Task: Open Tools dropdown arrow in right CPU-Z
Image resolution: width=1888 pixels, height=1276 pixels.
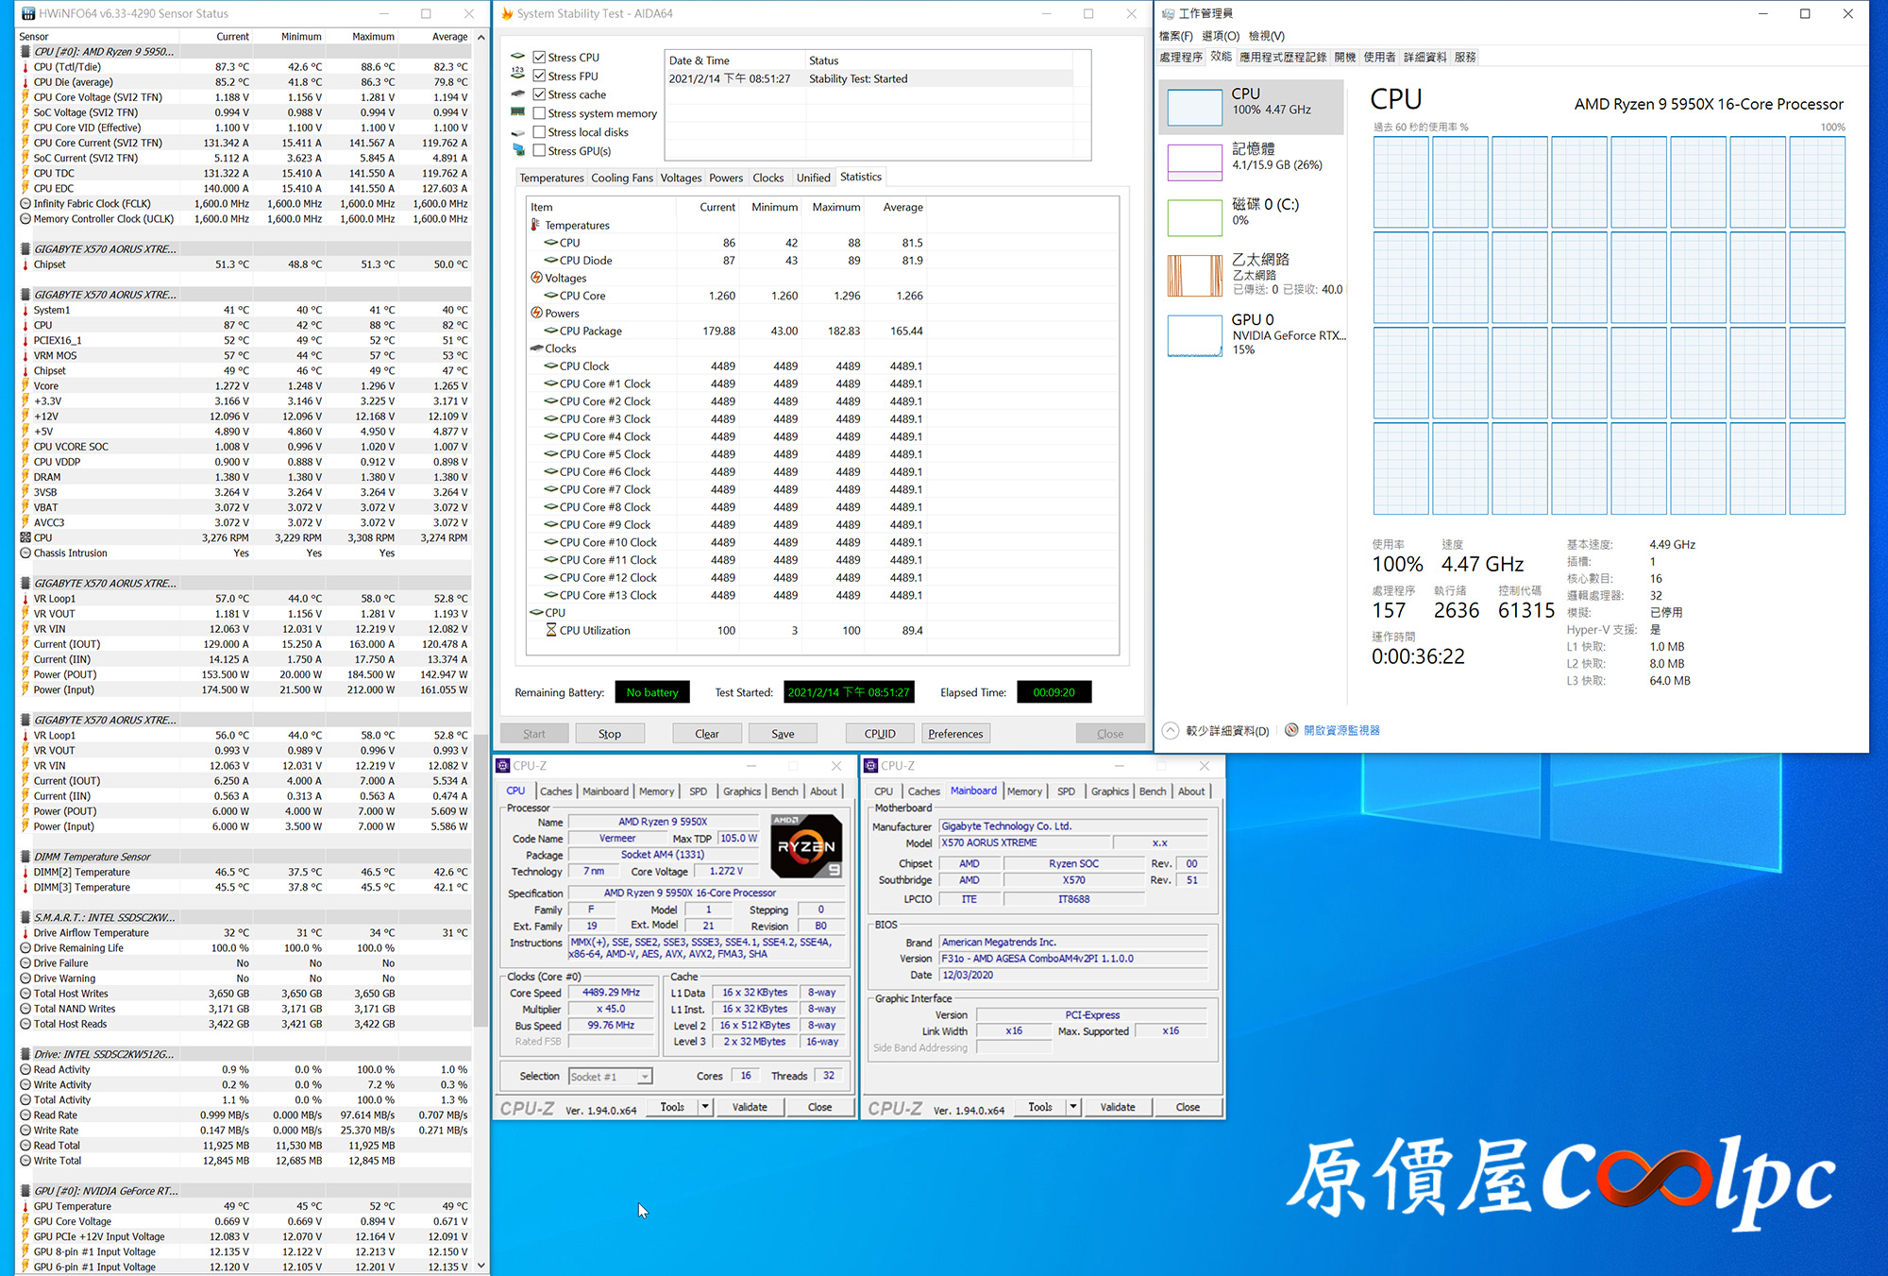Action: click(x=1072, y=1107)
